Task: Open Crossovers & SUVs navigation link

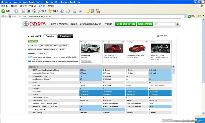Action: pyautogui.click(x=90, y=24)
